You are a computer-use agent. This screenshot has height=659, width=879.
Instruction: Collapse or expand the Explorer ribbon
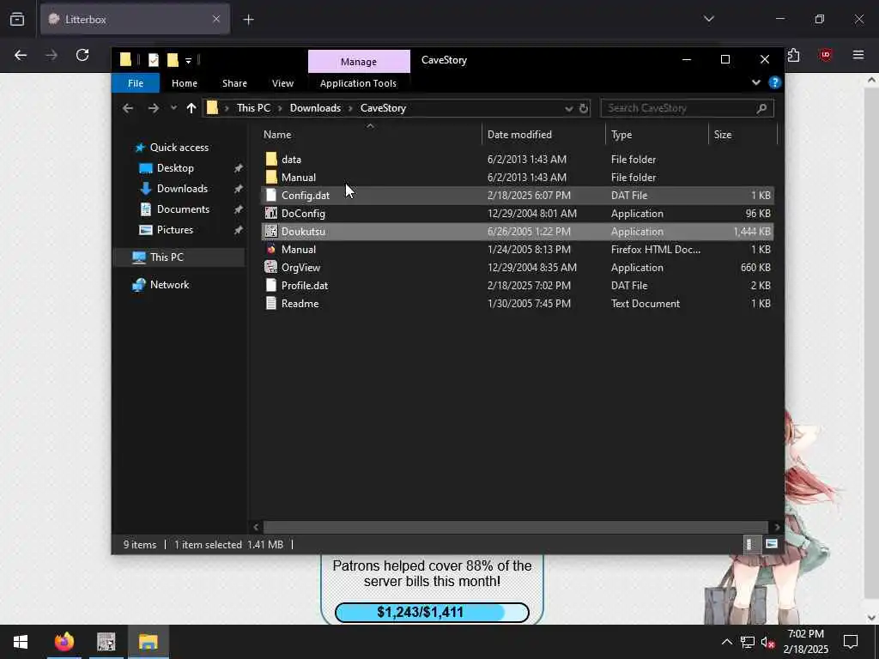point(755,83)
